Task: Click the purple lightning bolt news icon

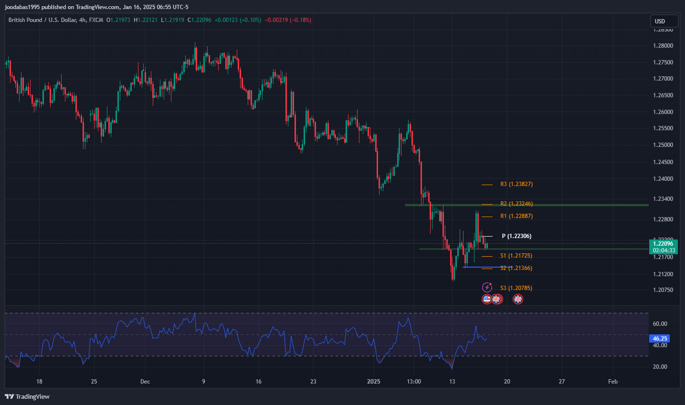Action: click(487, 287)
